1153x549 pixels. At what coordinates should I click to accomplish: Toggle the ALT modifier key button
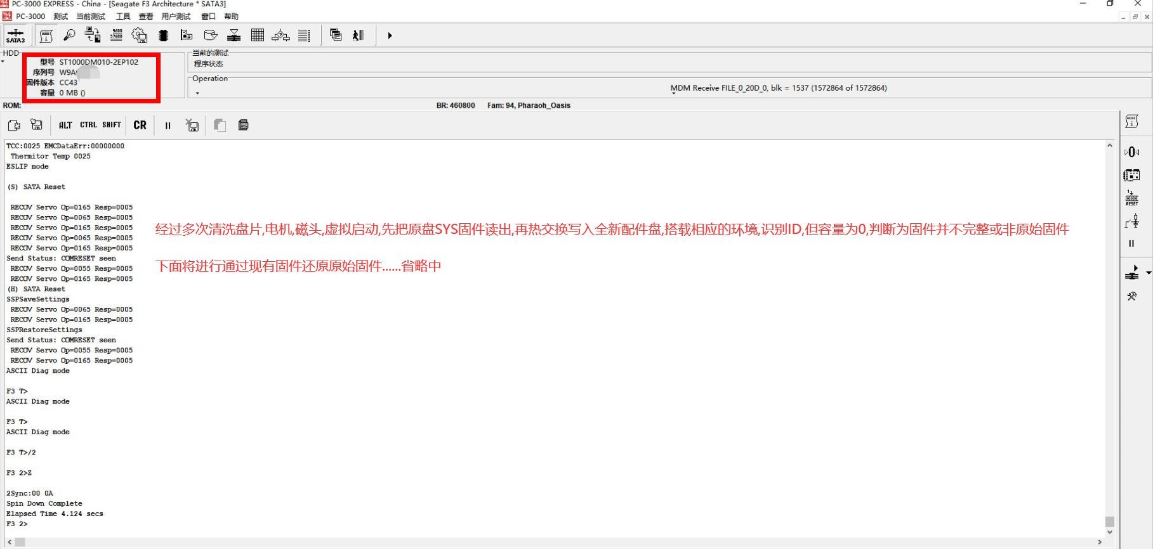[x=65, y=125]
